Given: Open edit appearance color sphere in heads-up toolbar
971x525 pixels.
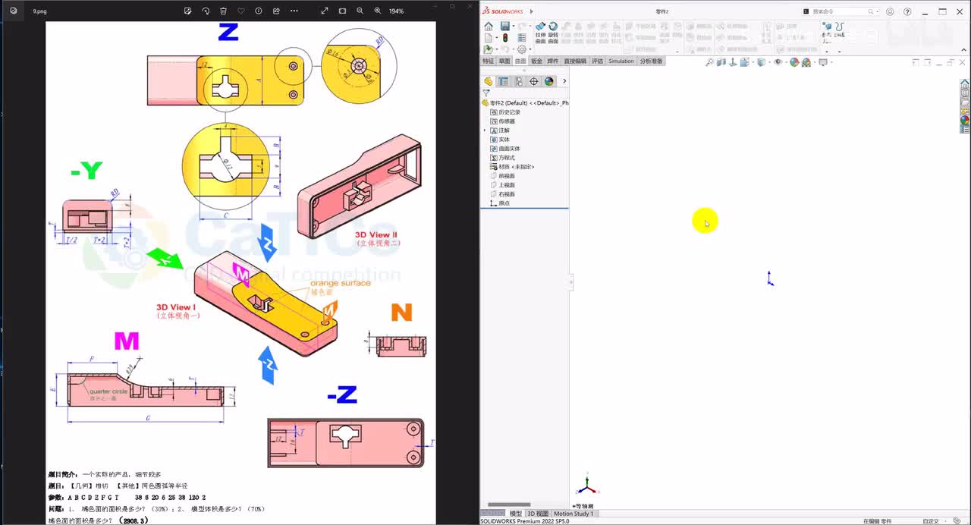Looking at the screenshot, I should coord(794,62).
